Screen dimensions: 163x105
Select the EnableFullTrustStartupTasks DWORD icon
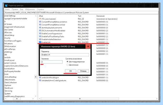click(40, 36)
